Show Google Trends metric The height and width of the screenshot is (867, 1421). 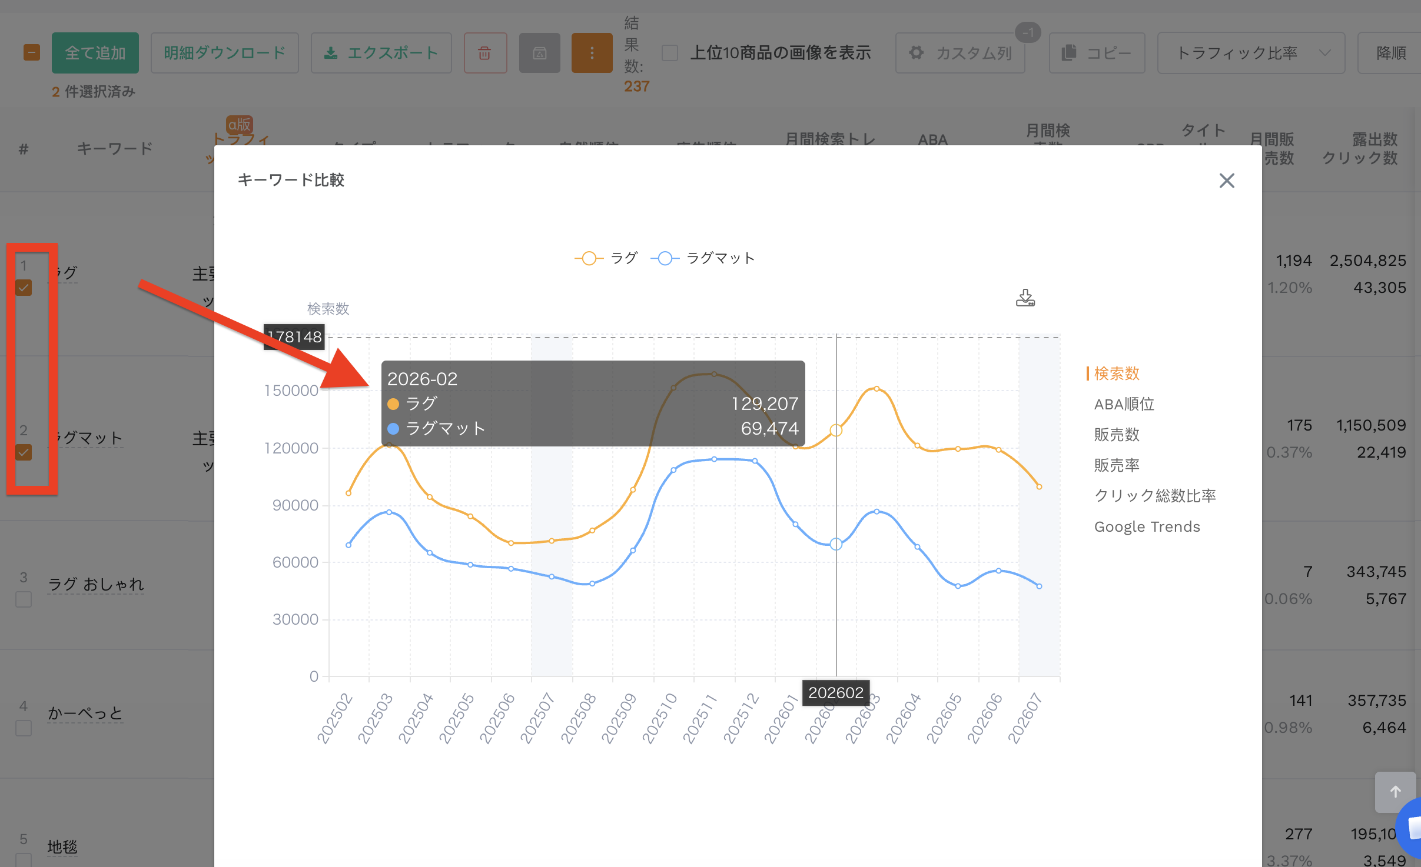pos(1147,526)
